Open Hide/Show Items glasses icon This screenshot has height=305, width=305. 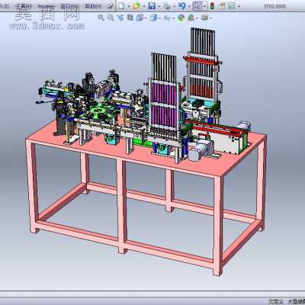[167, 18]
